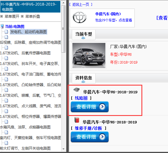Click the 菜单折叠 collapse-all icon

coord(22,16)
